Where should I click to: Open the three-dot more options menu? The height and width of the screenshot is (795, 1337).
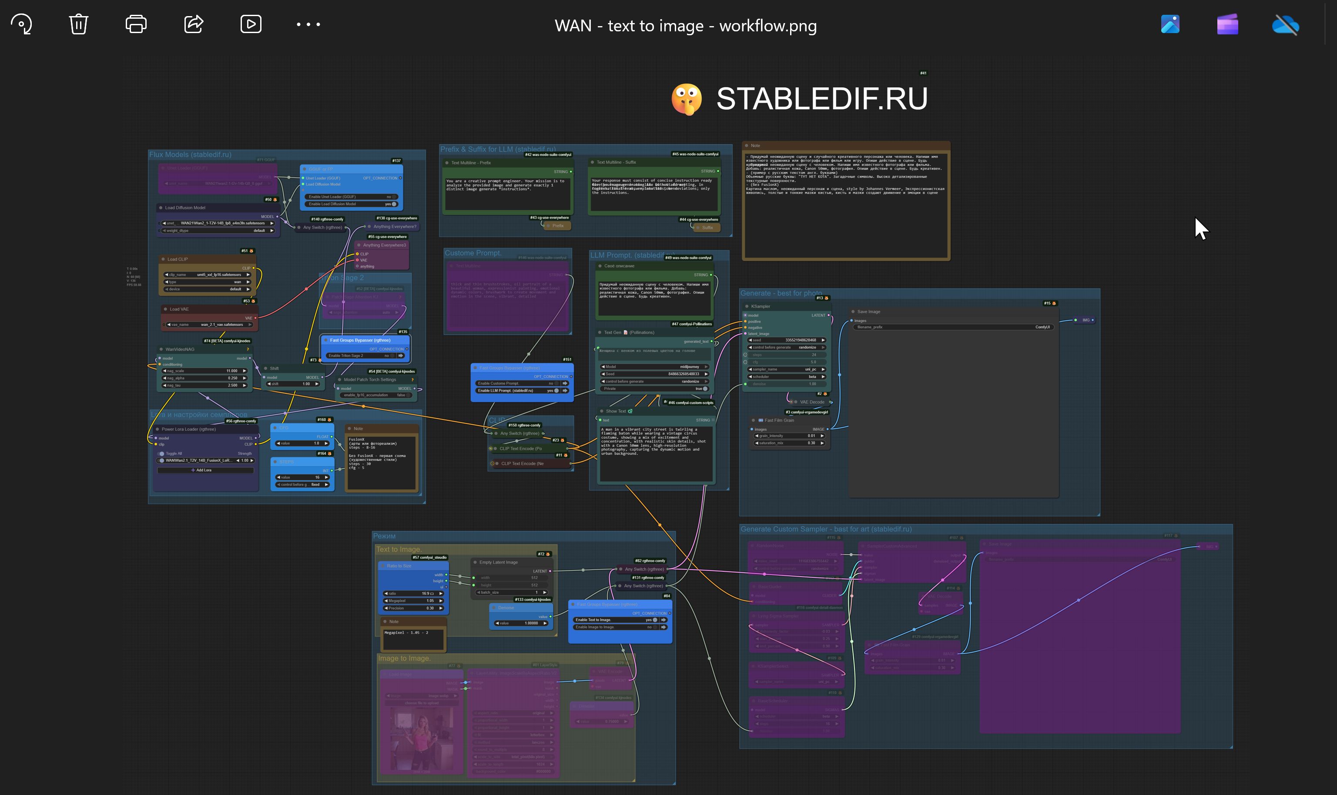coord(308,24)
